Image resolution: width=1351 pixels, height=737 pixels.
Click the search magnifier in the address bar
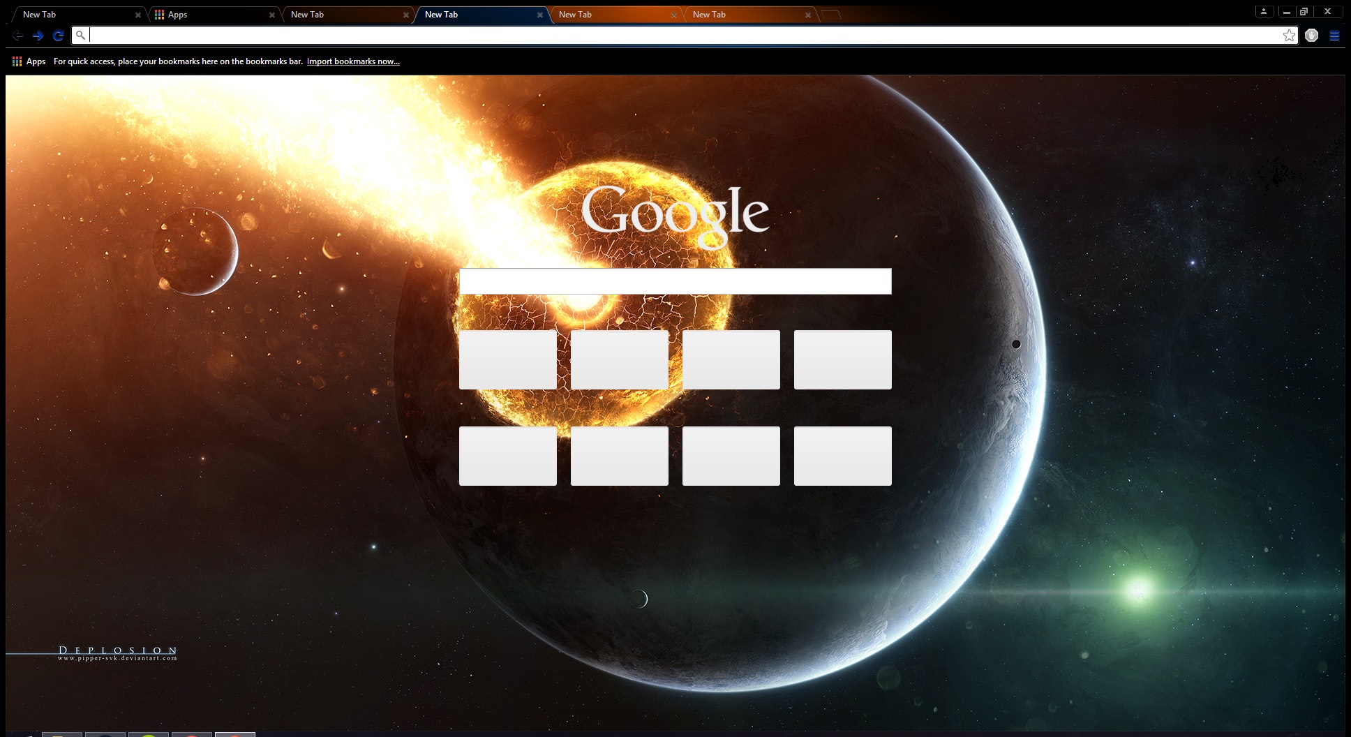coord(82,36)
